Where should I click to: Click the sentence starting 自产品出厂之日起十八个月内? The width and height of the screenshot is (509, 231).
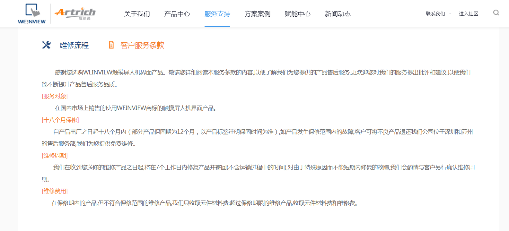click(x=257, y=138)
